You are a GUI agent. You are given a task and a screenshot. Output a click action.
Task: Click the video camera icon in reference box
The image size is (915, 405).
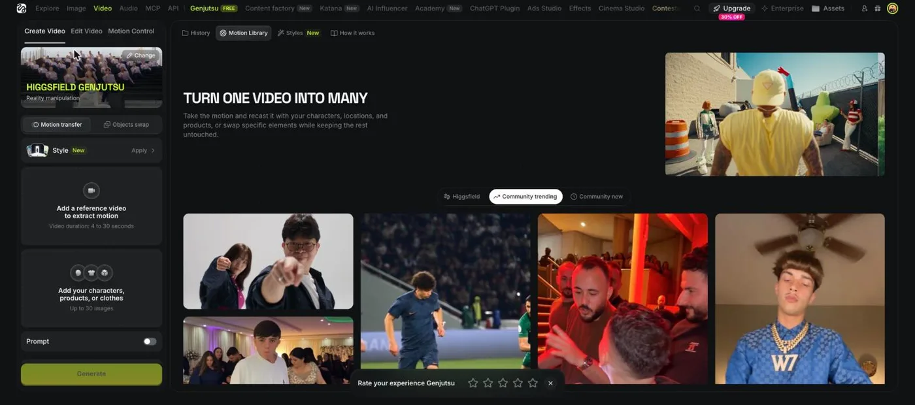point(91,191)
